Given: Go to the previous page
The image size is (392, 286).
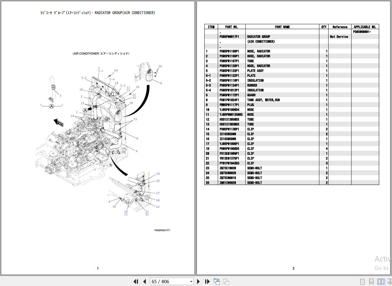Looking at the screenshot, I should tap(144, 281).
